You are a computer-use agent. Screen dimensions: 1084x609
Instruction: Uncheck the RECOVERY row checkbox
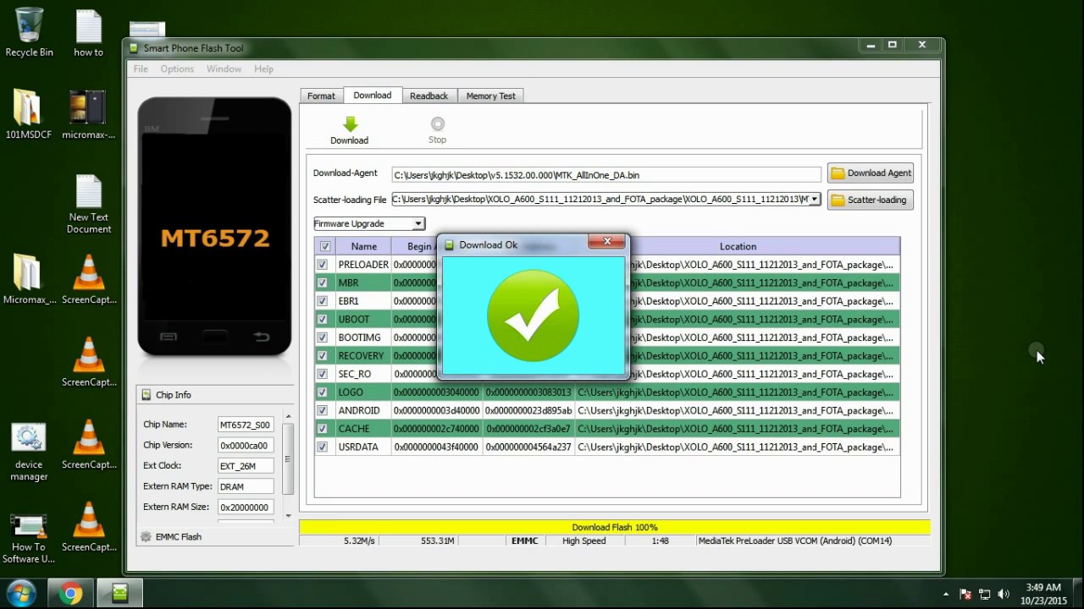pos(323,356)
